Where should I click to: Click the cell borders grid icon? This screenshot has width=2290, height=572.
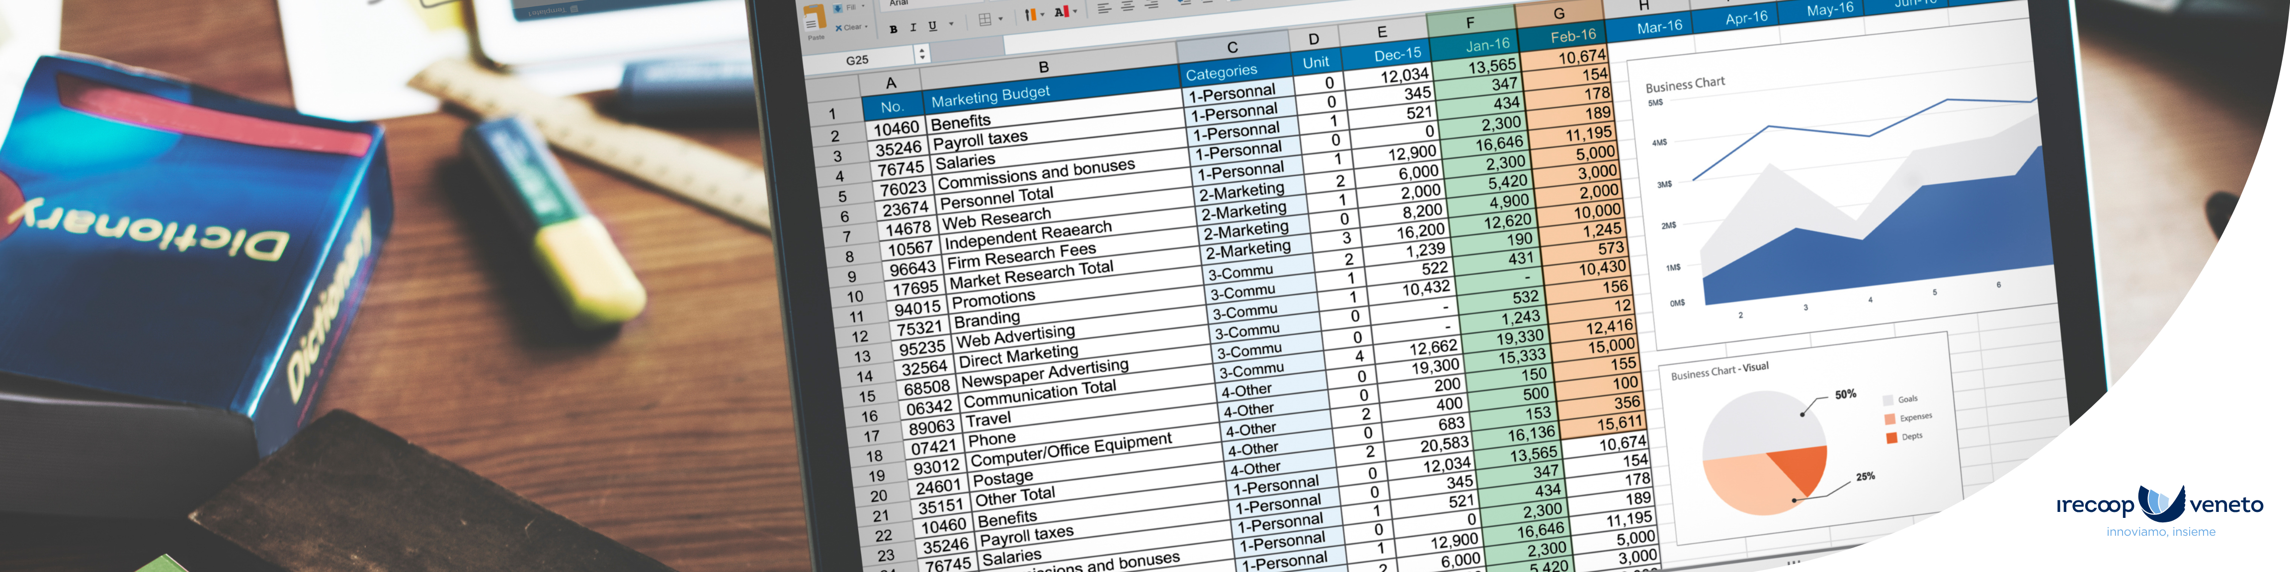coord(985,19)
